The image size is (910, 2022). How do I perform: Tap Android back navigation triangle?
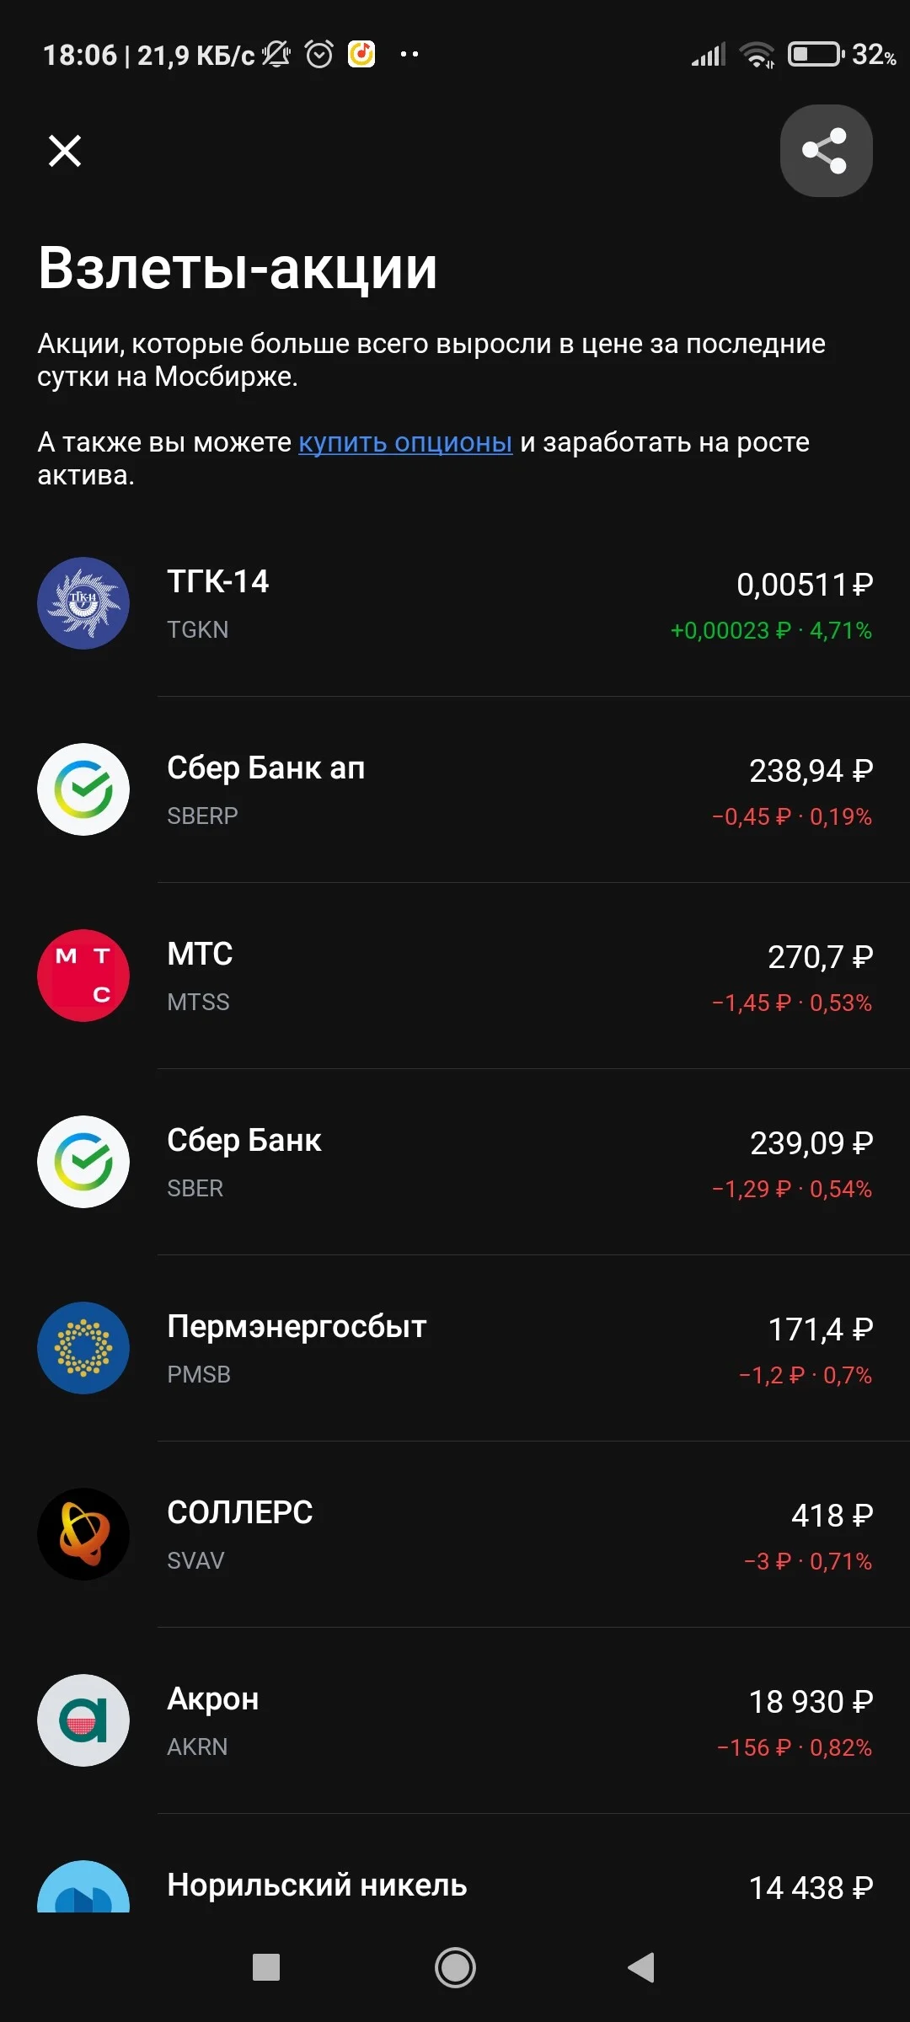click(x=642, y=1967)
